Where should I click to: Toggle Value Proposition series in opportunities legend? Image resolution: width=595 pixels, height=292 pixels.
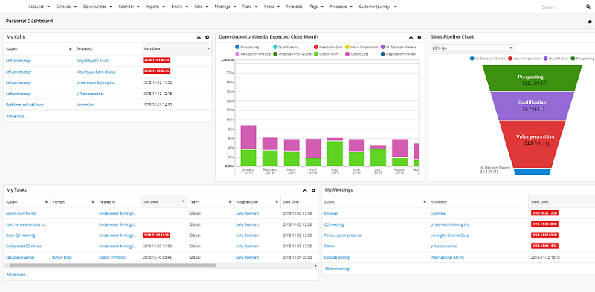[361, 47]
